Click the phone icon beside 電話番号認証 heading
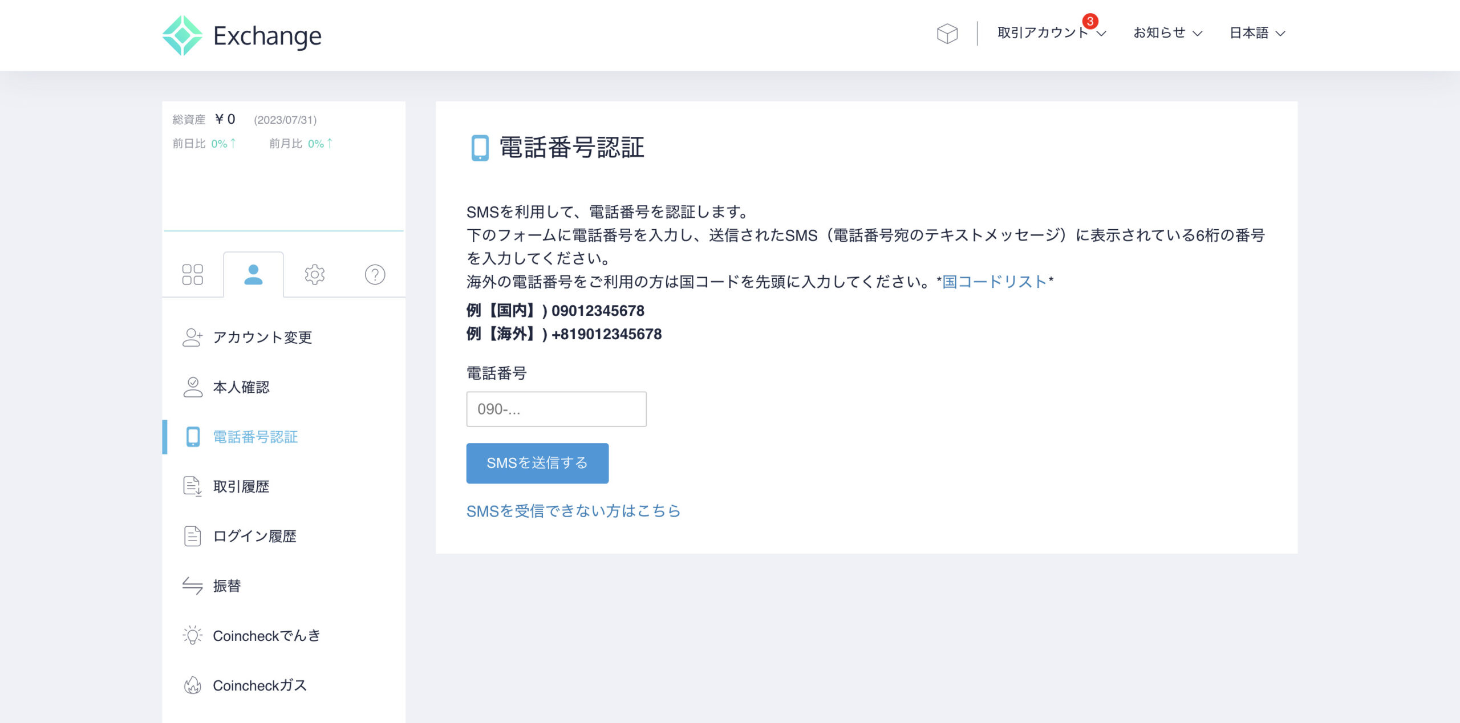 pyautogui.click(x=480, y=148)
